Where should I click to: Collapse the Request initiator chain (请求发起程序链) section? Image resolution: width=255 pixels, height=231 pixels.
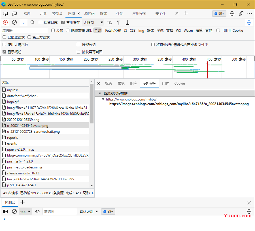(100, 93)
